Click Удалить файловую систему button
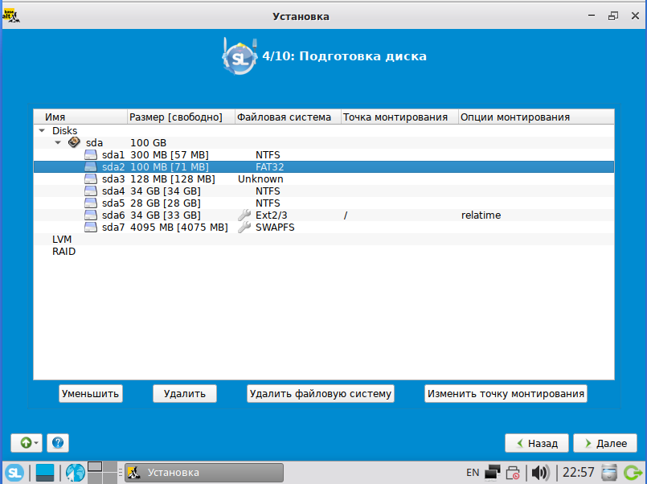This screenshot has width=647, height=484. (x=321, y=394)
